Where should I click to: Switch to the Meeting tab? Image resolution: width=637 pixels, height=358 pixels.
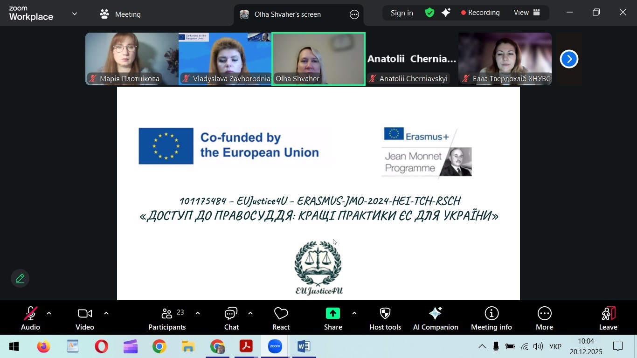pos(120,14)
